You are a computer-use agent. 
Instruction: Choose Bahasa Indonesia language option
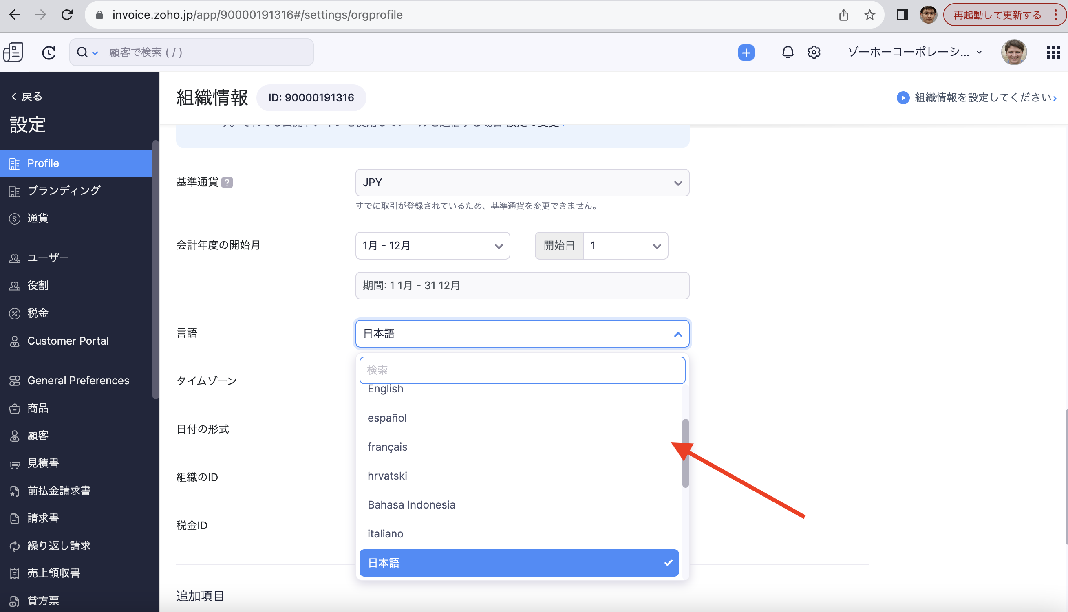[411, 504]
